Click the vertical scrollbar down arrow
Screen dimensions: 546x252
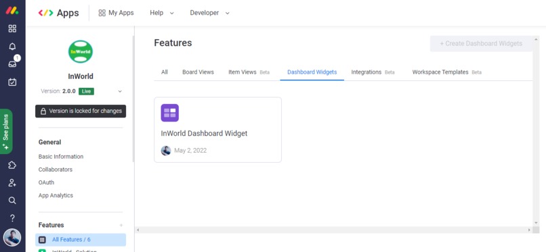tap(536, 223)
